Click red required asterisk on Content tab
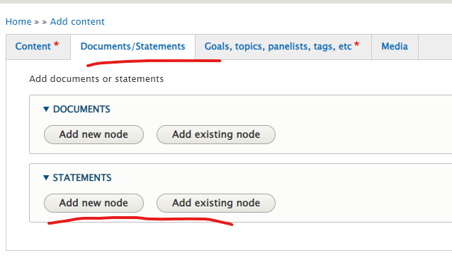 (x=57, y=45)
